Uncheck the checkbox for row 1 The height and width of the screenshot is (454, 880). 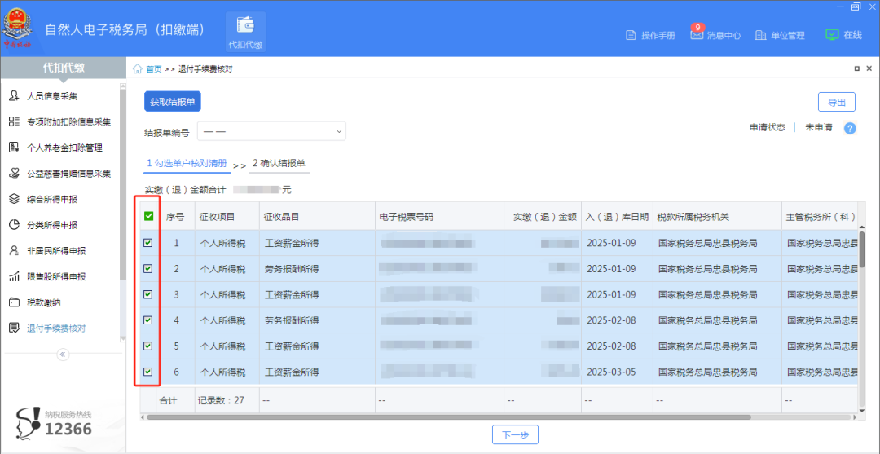[x=148, y=243]
